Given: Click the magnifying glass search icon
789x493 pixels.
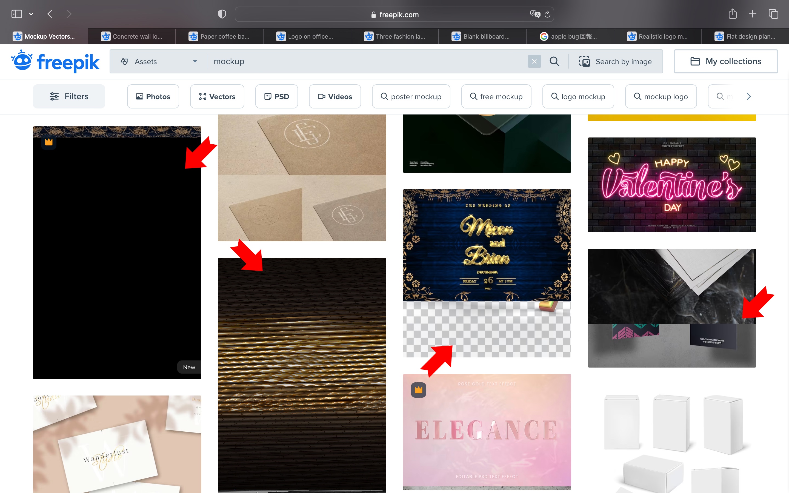Looking at the screenshot, I should tap(554, 61).
